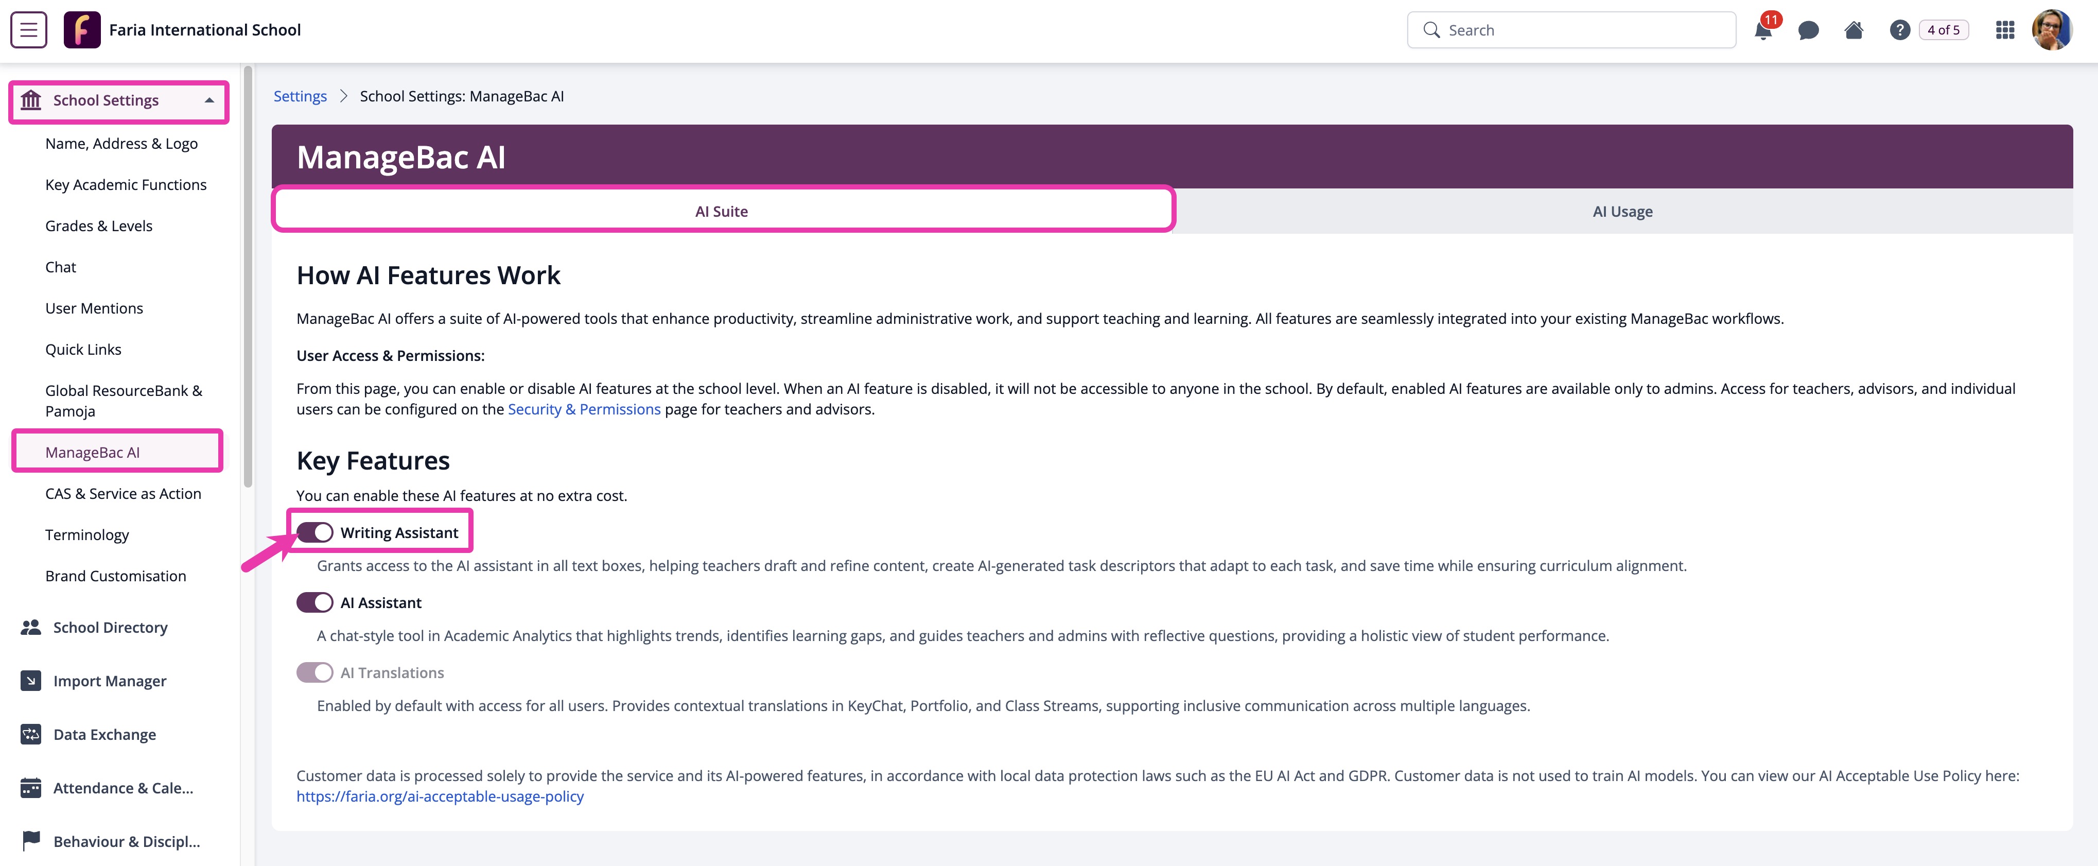
Task: Click the School Directory people icon
Action: point(31,627)
